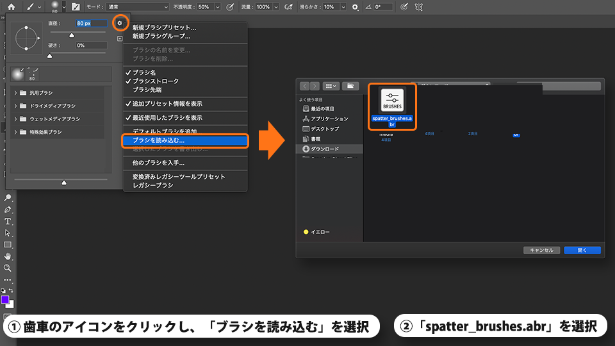This screenshot has height=346, width=615.
Task: Click the brush angle 0° field
Action: (383, 7)
